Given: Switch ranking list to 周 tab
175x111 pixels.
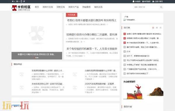Looking at the screenshot, I should point(157,28).
